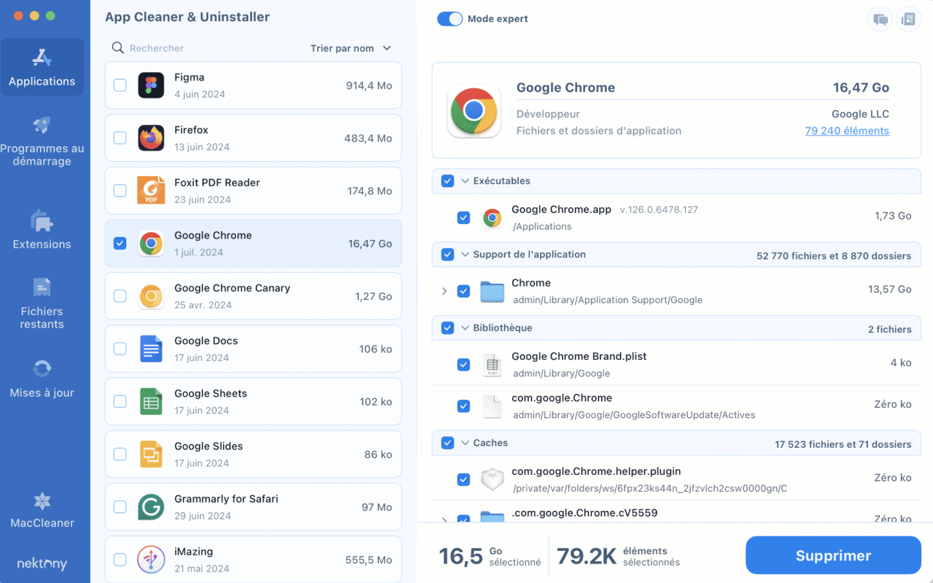Launch MacCleaner from the sidebar
This screenshot has width=933, height=583.
(42, 510)
